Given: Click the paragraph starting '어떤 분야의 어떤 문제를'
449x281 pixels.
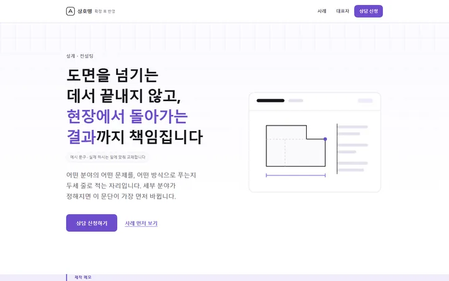Looking at the screenshot, I should [x=131, y=185].
